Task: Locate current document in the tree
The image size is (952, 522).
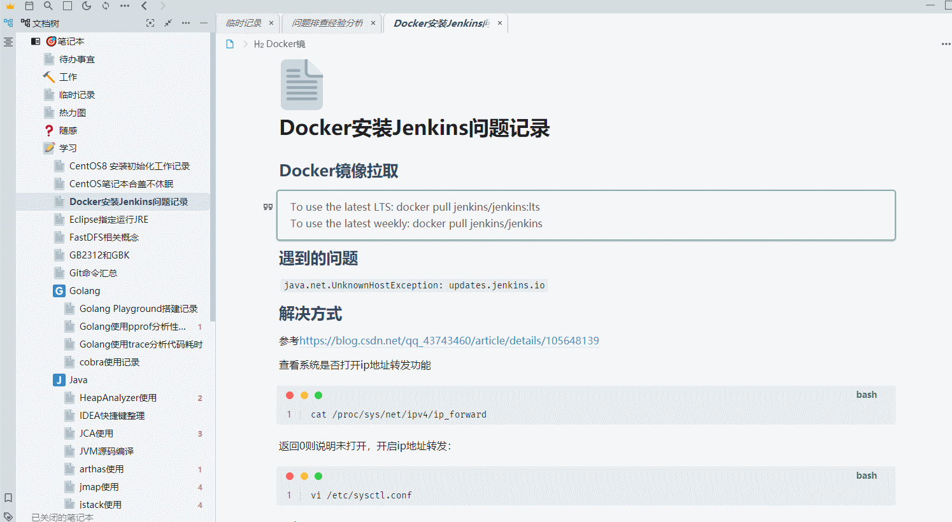Action: (x=150, y=23)
